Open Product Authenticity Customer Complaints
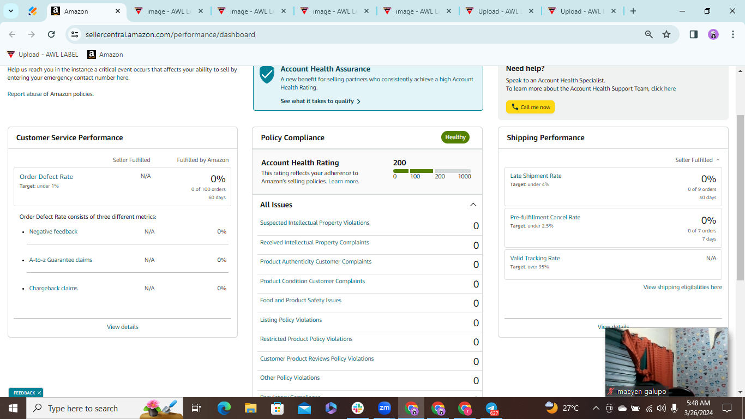This screenshot has width=745, height=419. pos(316,261)
